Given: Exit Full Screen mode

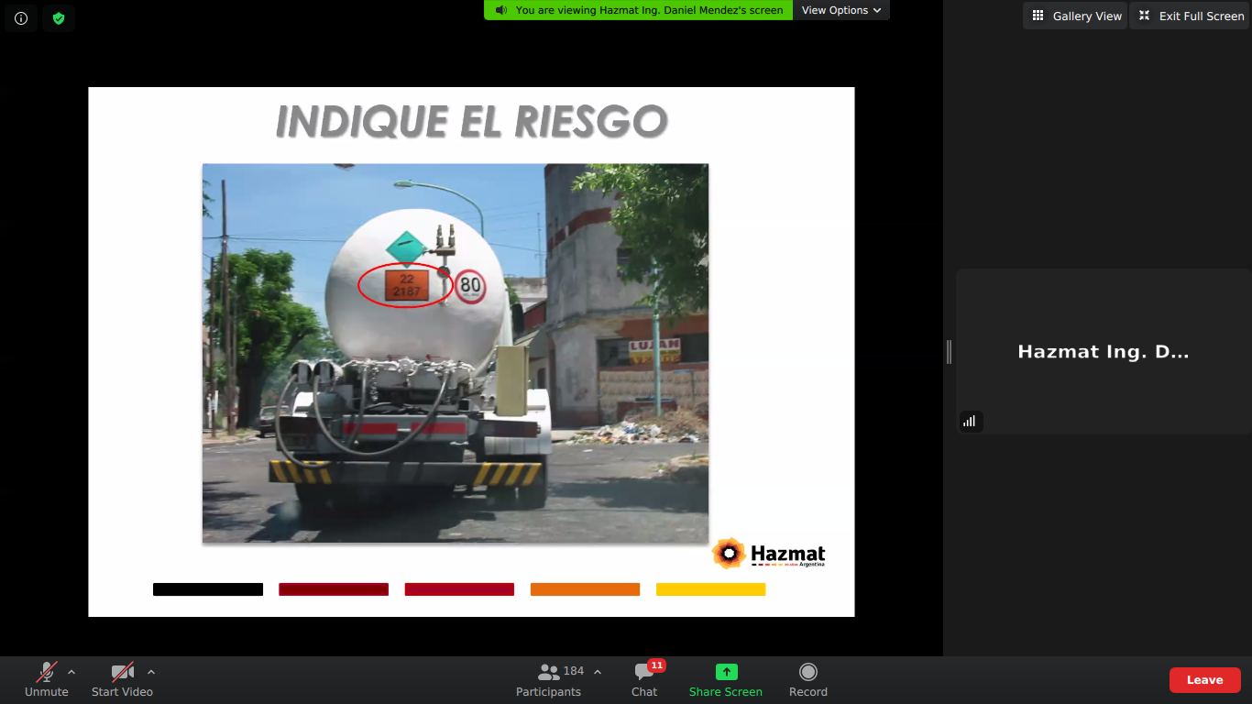Looking at the screenshot, I should point(1191,16).
